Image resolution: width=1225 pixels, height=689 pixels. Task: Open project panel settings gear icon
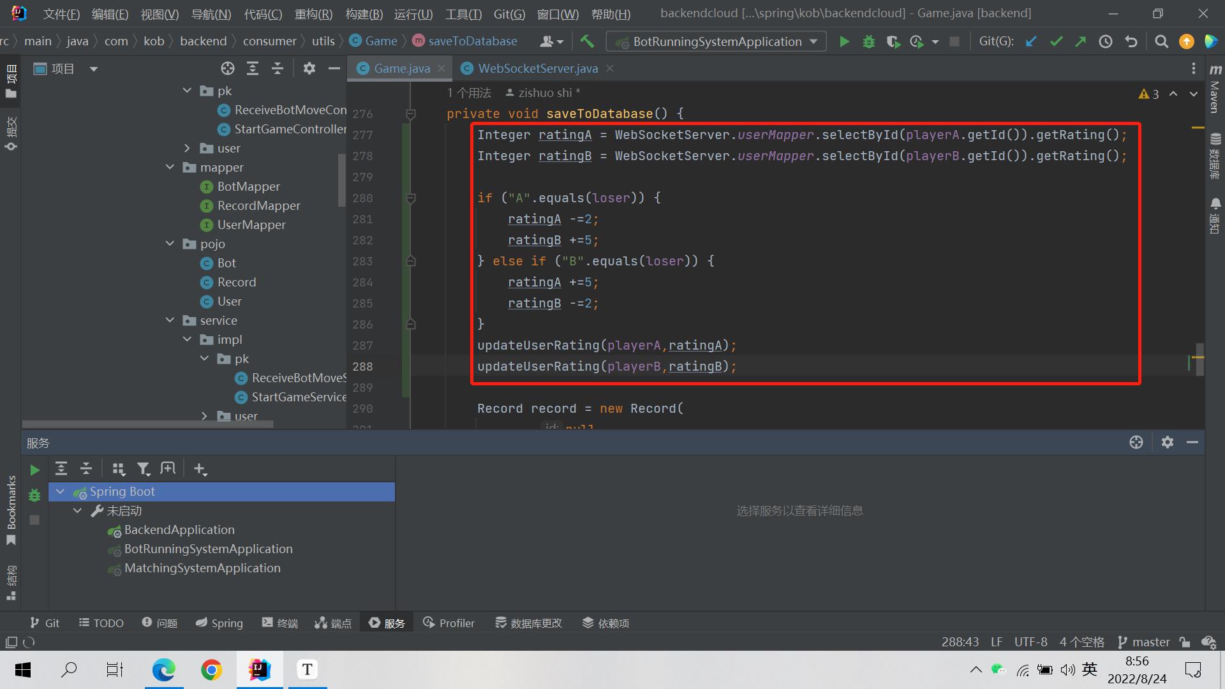click(309, 68)
